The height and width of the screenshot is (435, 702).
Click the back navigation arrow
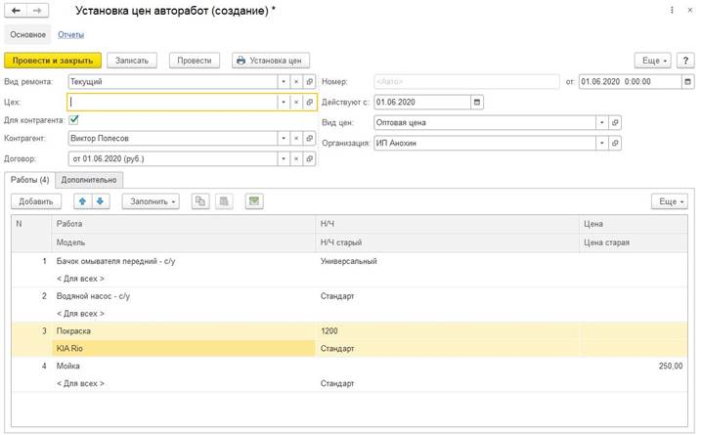(x=15, y=10)
